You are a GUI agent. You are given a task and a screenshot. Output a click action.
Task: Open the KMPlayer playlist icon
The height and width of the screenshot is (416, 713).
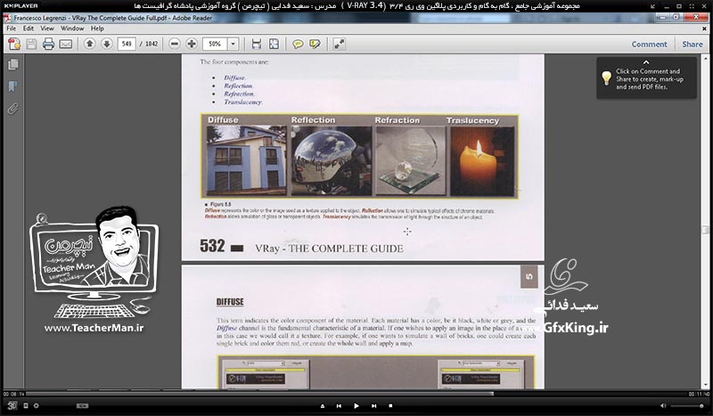tap(26, 405)
